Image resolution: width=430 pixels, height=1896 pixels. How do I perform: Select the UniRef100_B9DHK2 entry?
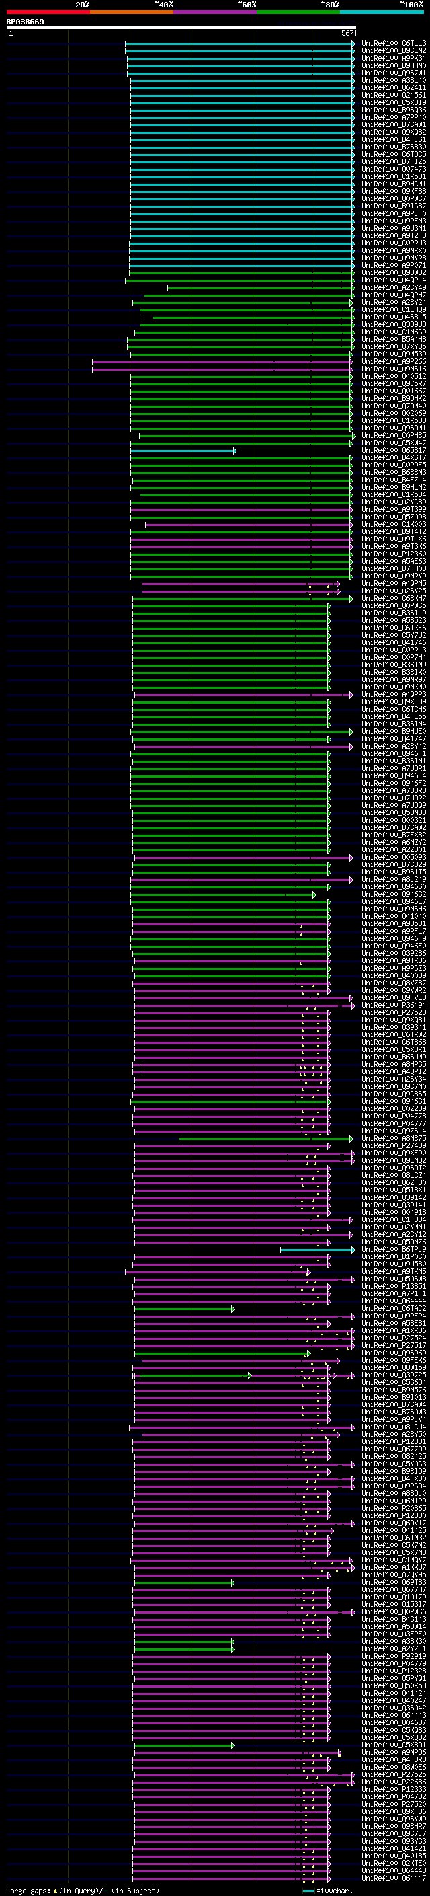[393, 398]
